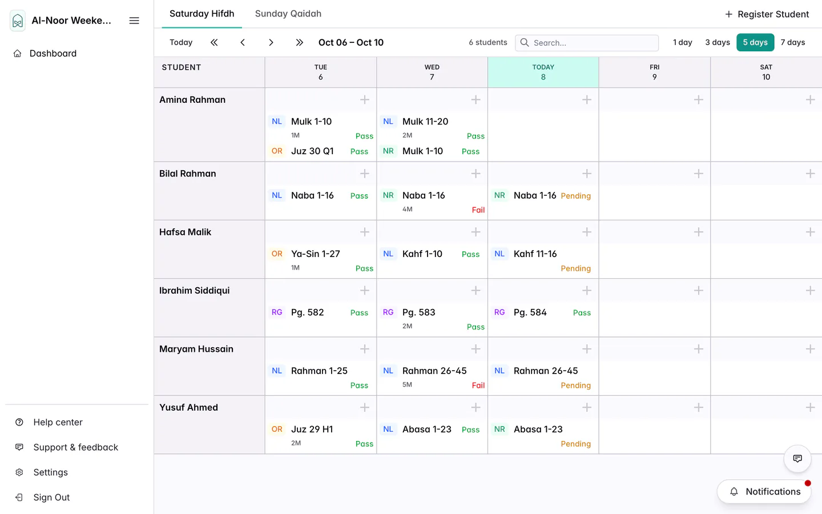822x514 pixels.
Task: Open Amina Rahman's Juz 30 Q1 entry
Action: point(321,151)
